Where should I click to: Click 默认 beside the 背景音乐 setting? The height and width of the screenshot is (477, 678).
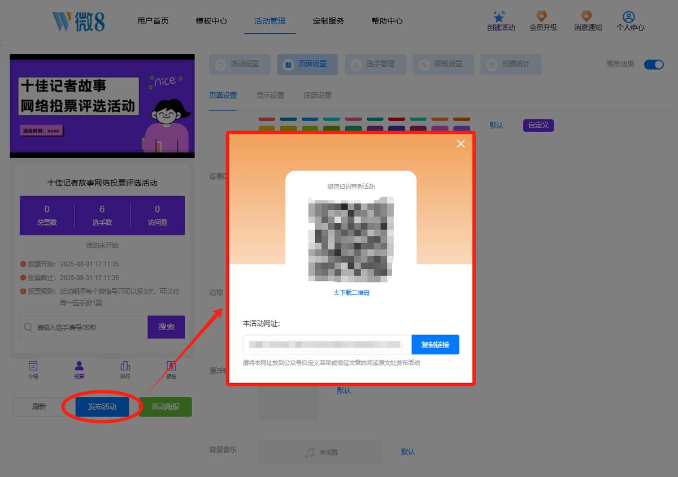[x=408, y=452]
